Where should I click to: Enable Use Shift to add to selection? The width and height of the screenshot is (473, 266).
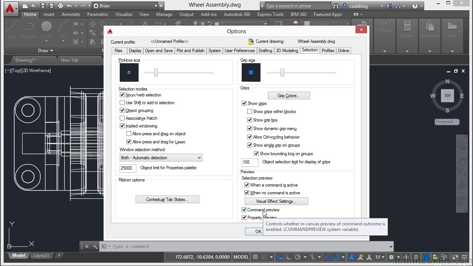tap(122, 103)
